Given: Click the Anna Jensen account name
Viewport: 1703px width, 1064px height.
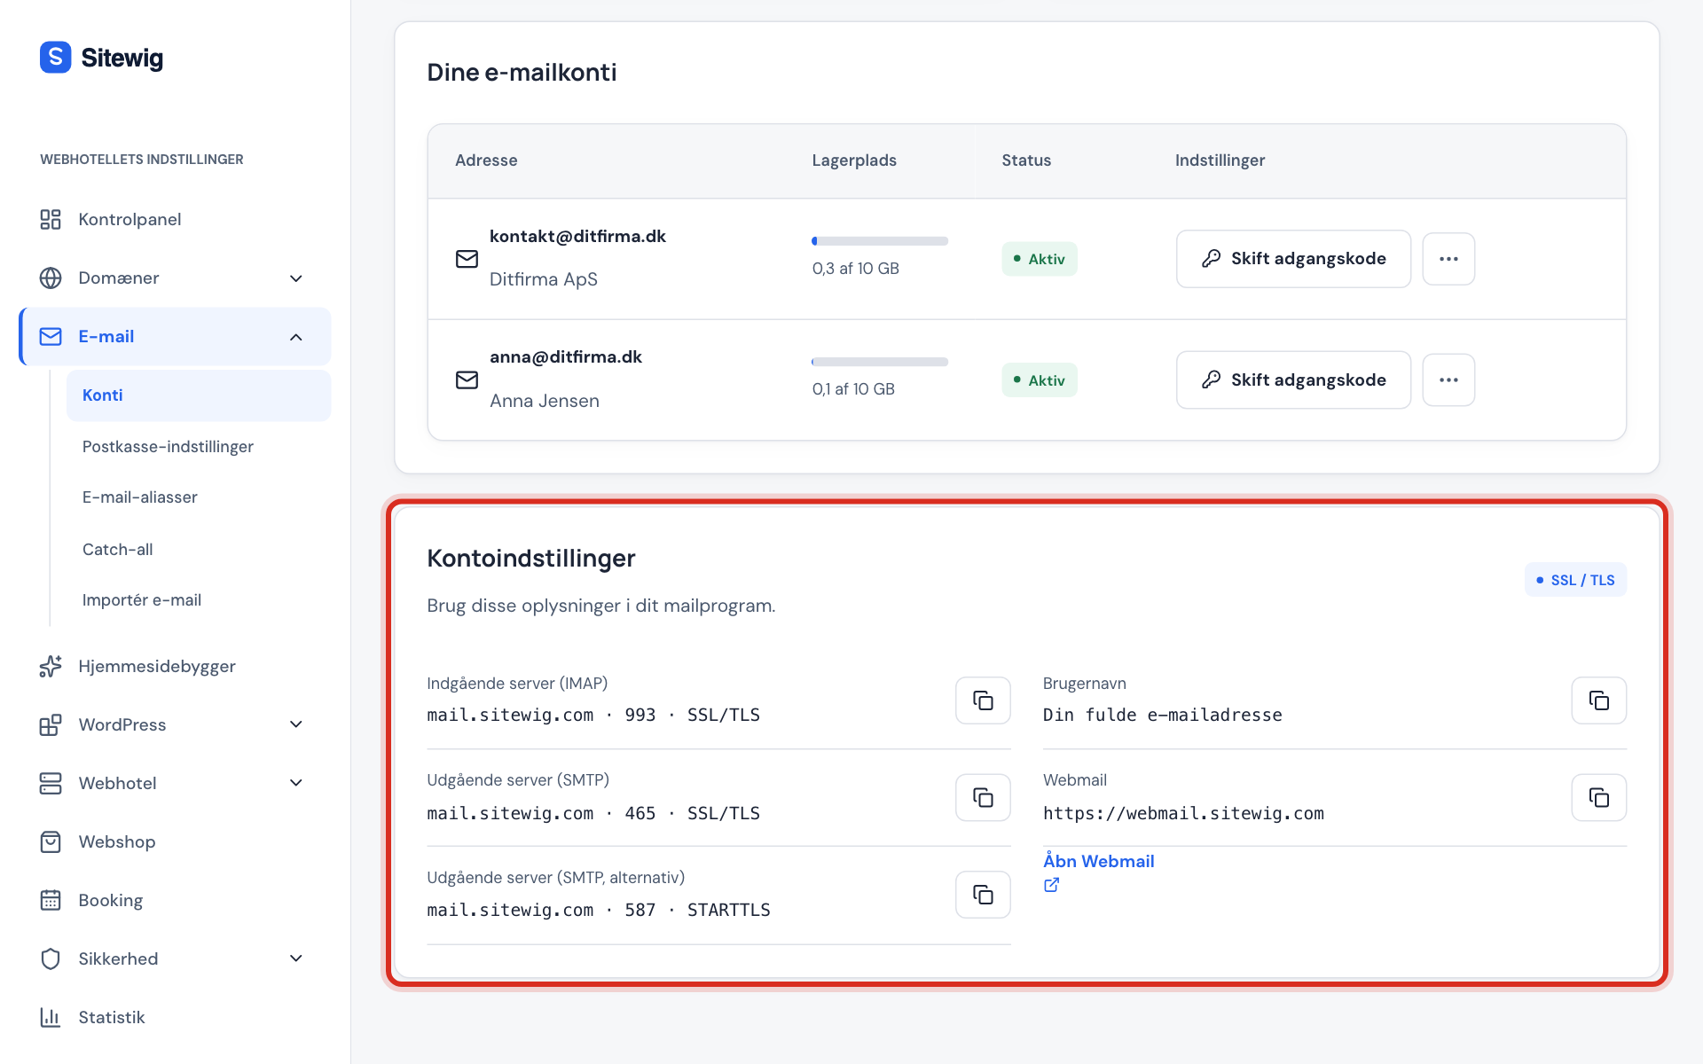Looking at the screenshot, I should (545, 401).
